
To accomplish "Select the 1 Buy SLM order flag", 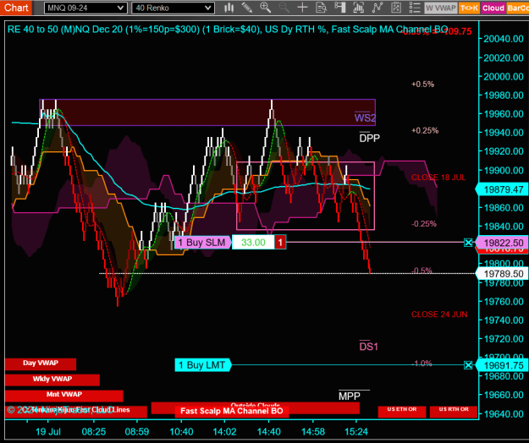I will [203, 243].
